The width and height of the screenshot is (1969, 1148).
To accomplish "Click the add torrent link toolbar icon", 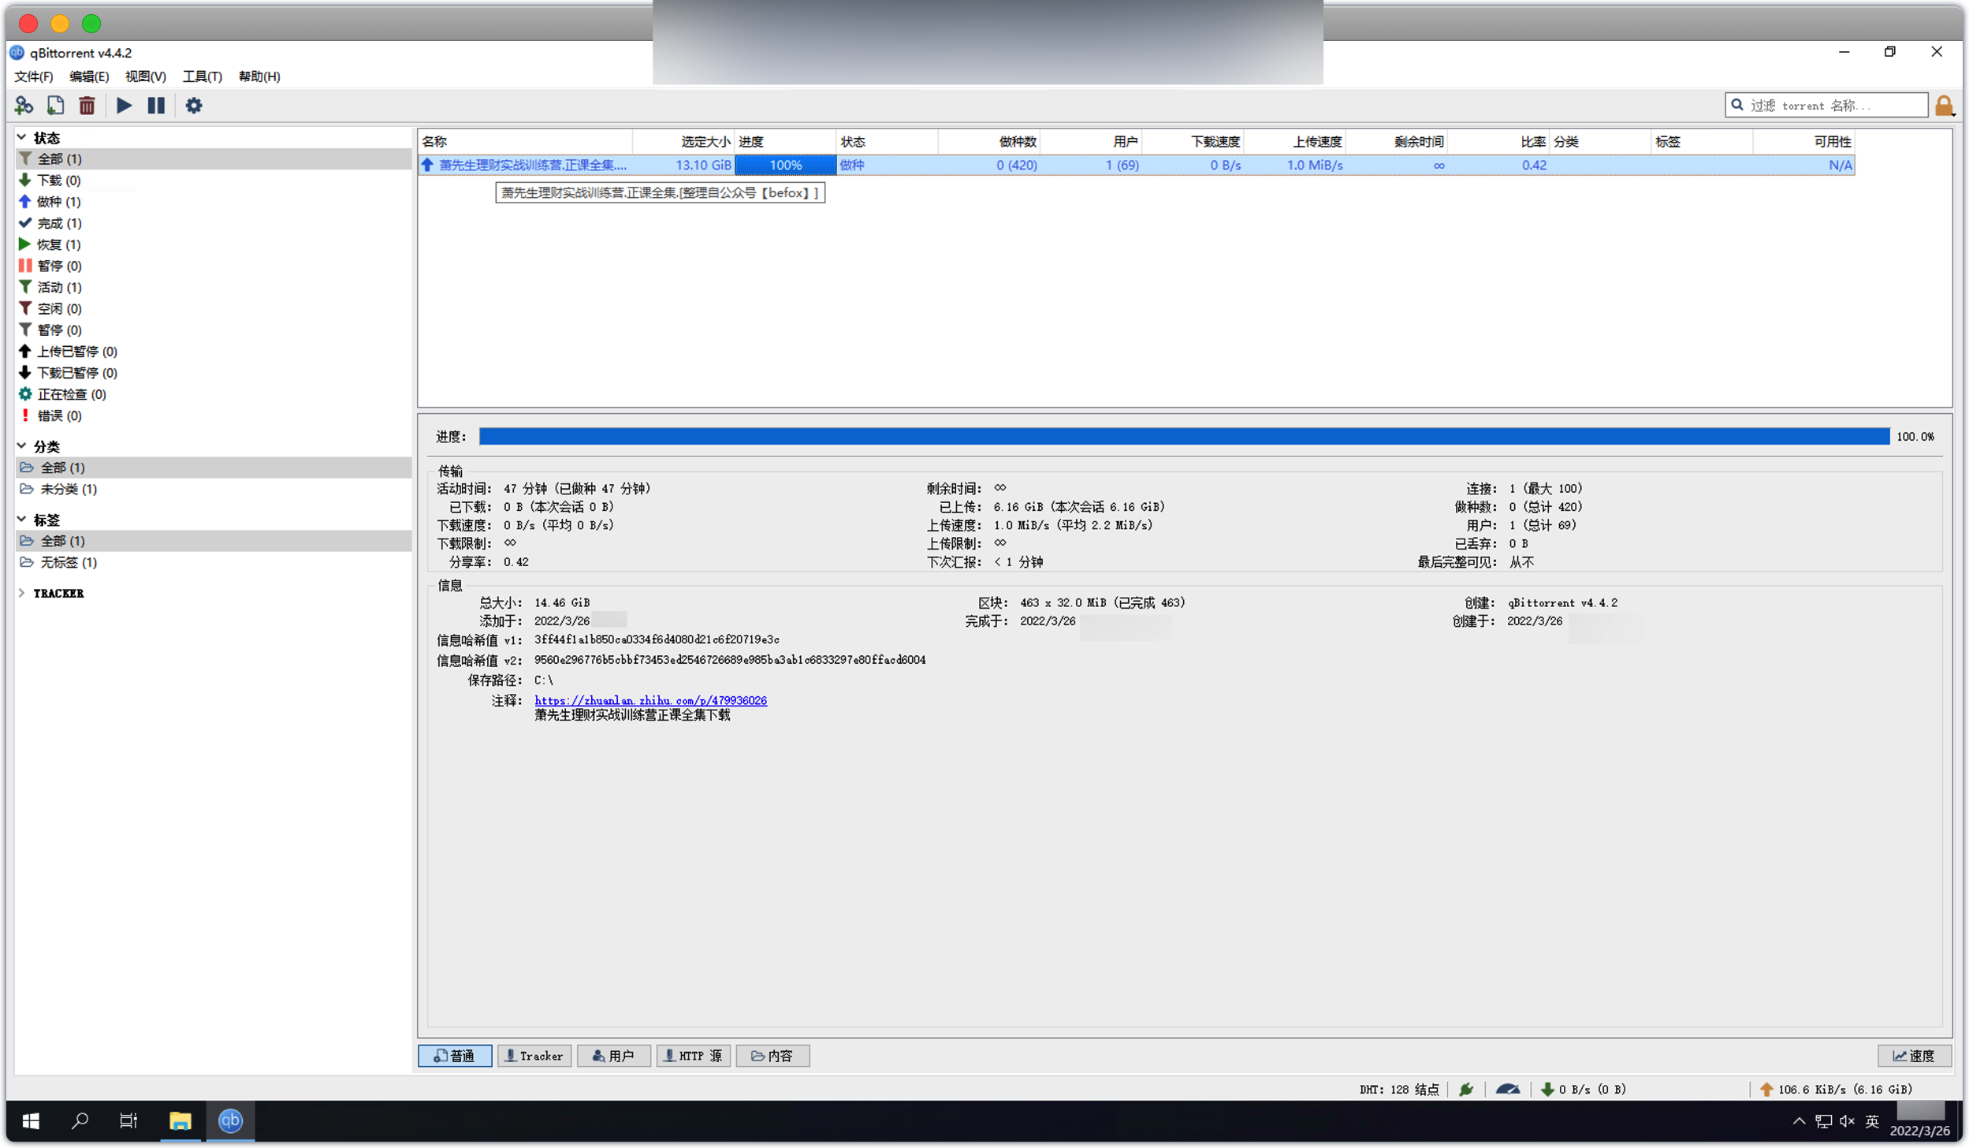I will click(x=24, y=106).
